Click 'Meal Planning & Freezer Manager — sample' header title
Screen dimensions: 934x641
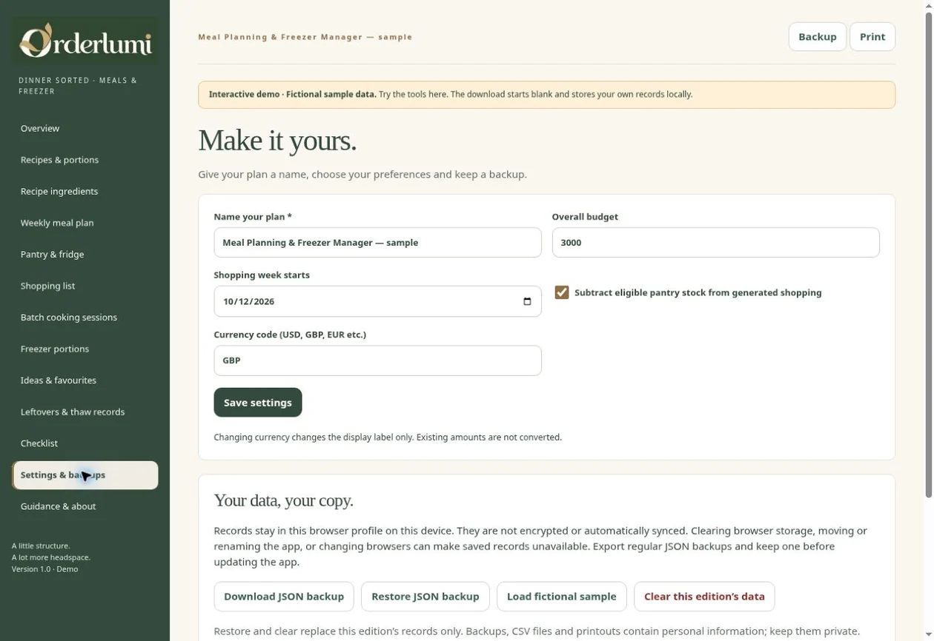(x=305, y=37)
